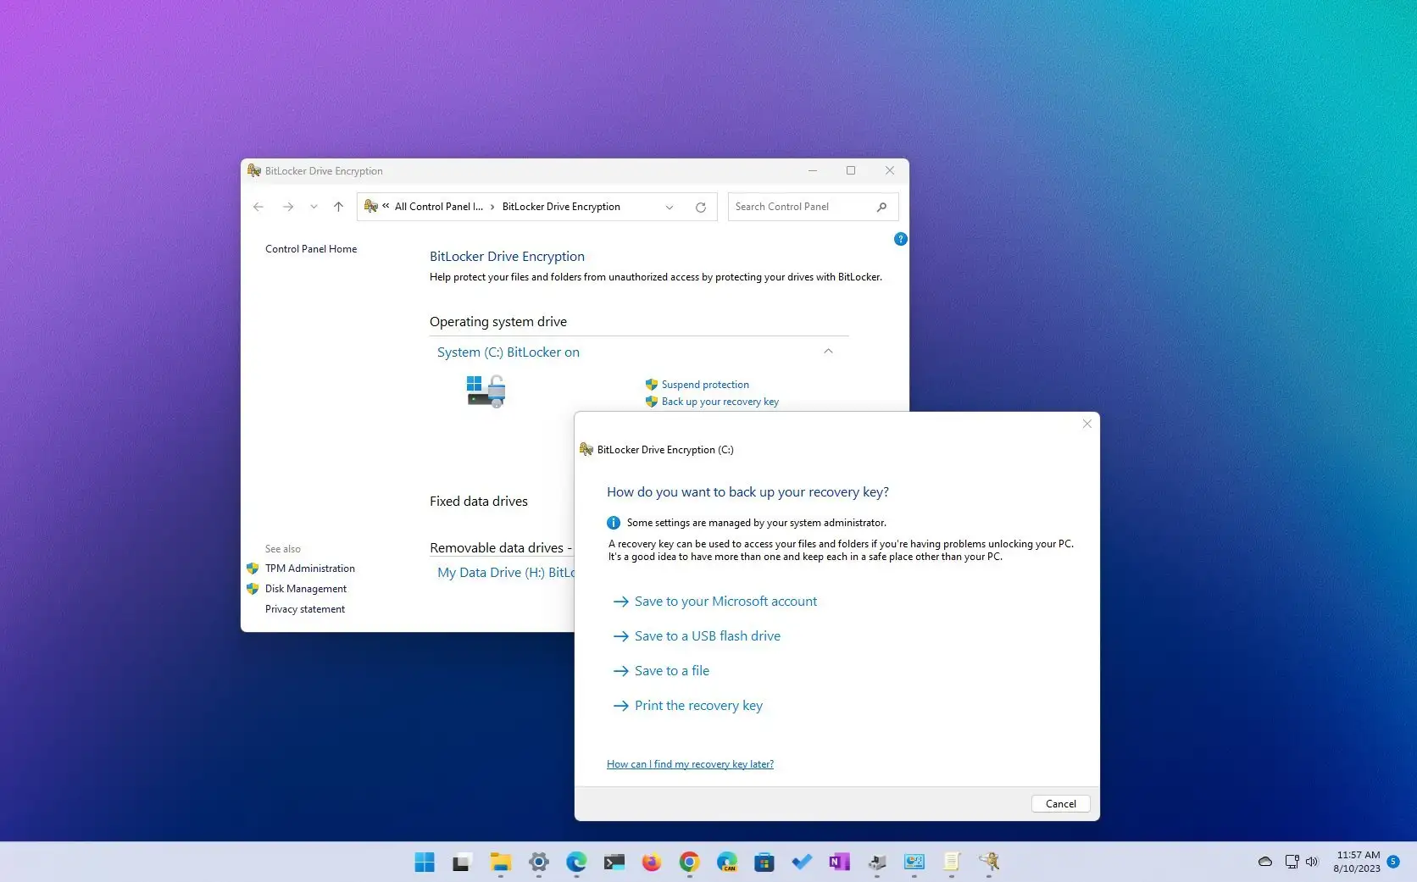1417x882 pixels.
Task: Launch Microsoft Edge from the taskbar
Action: 576,863
